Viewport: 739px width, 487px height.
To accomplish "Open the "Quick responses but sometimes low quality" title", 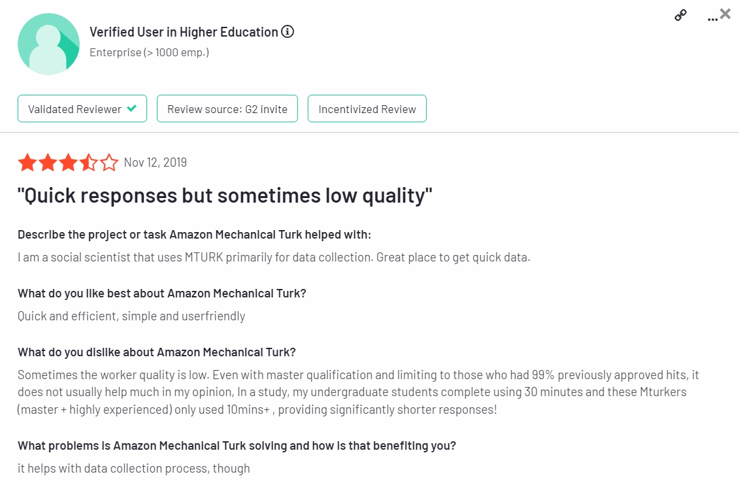I will click(x=225, y=195).
